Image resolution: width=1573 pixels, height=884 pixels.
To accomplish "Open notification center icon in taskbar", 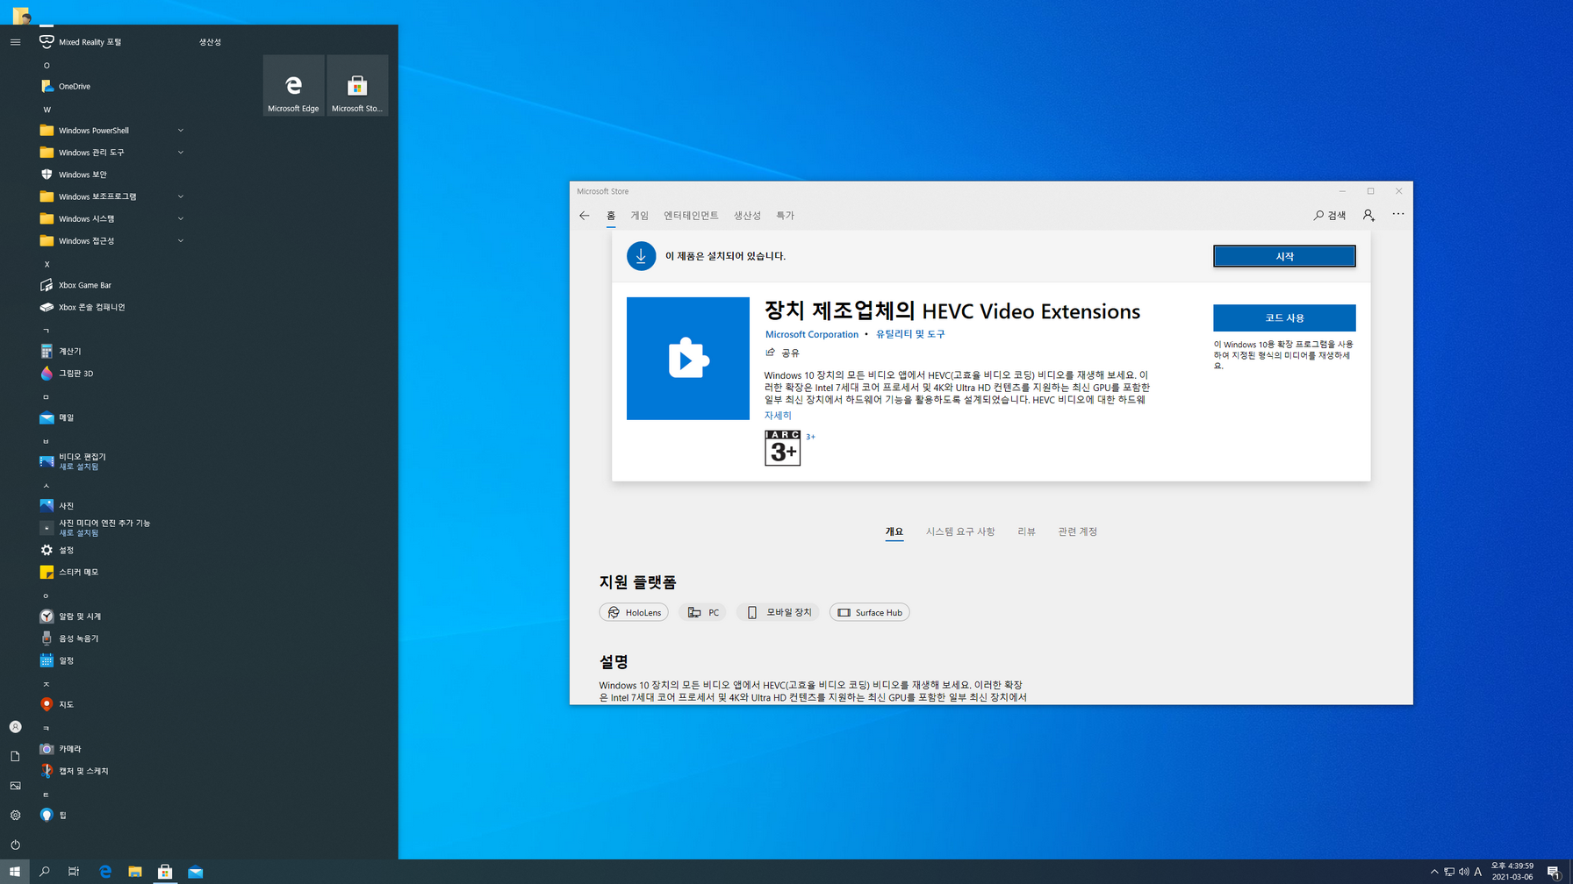I will (1554, 872).
